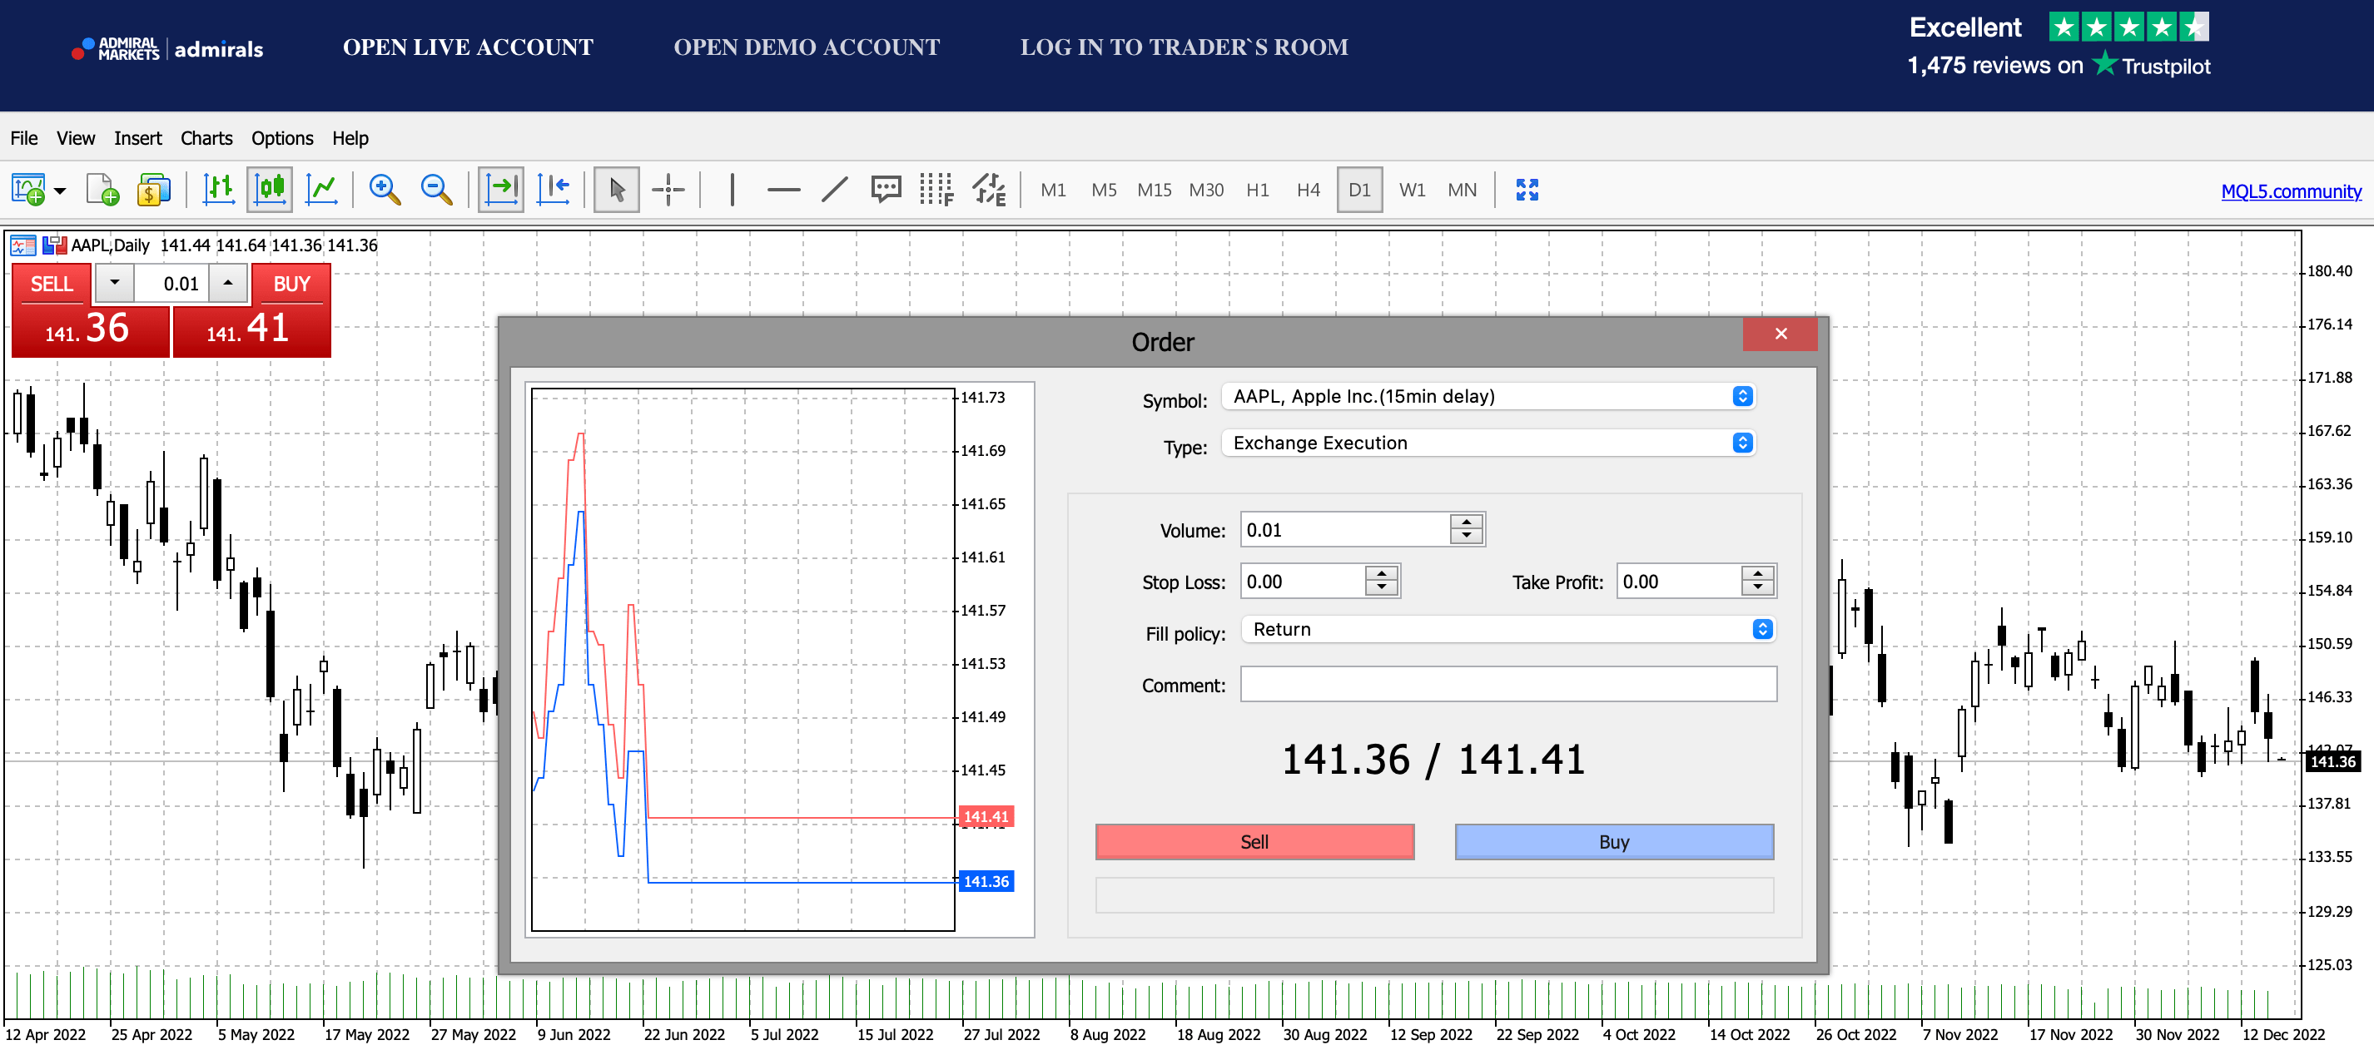Switch timeframe to M5

[x=1103, y=191]
